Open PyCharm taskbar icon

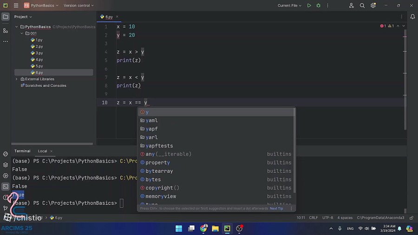pyautogui.click(x=227, y=228)
